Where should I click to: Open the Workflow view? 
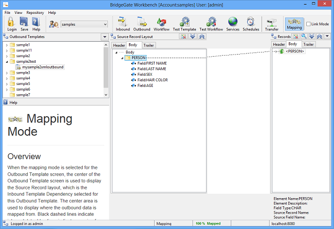coord(161,24)
